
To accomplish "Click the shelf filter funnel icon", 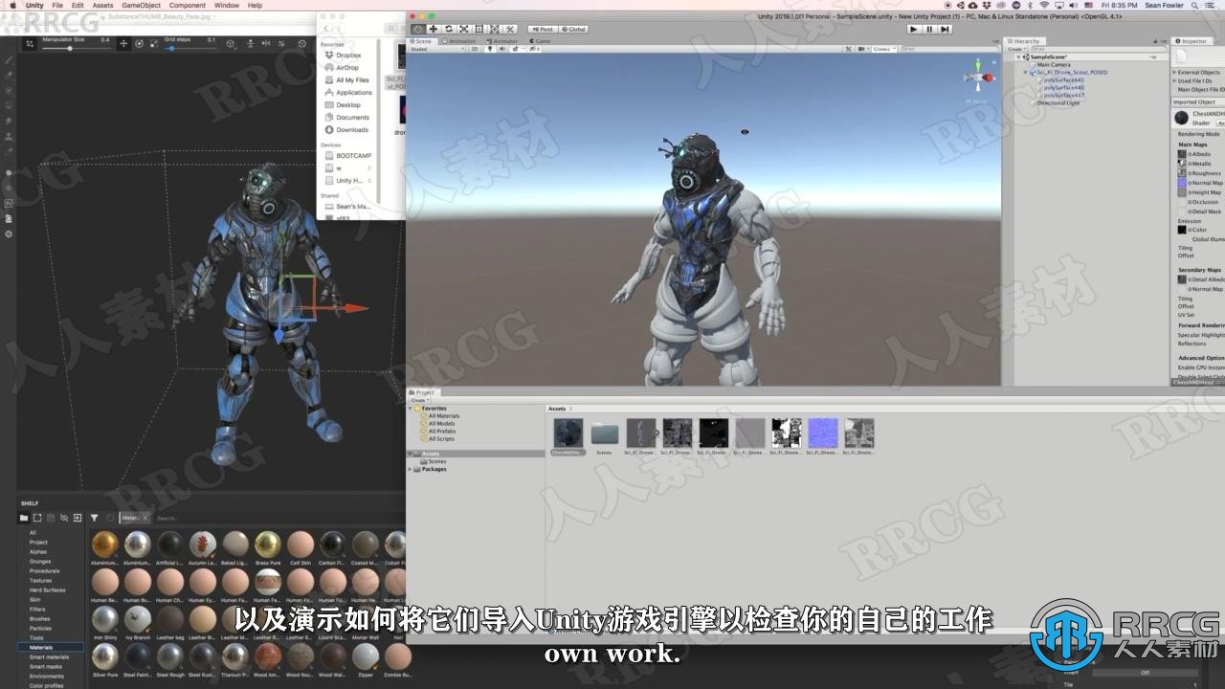I will coord(95,518).
